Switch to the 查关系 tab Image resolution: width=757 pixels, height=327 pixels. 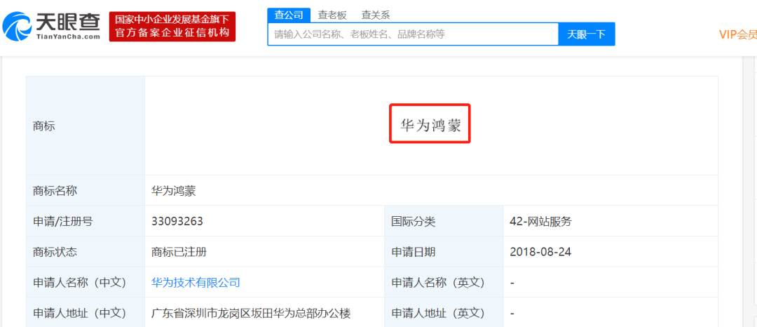[x=376, y=15]
